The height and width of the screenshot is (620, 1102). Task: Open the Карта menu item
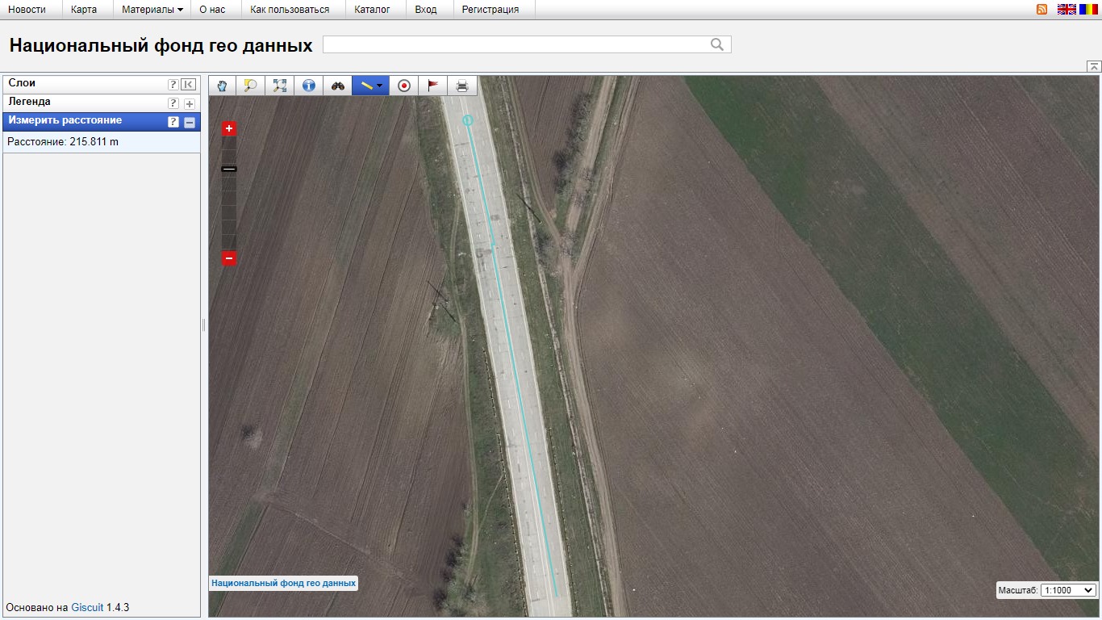[x=84, y=10]
